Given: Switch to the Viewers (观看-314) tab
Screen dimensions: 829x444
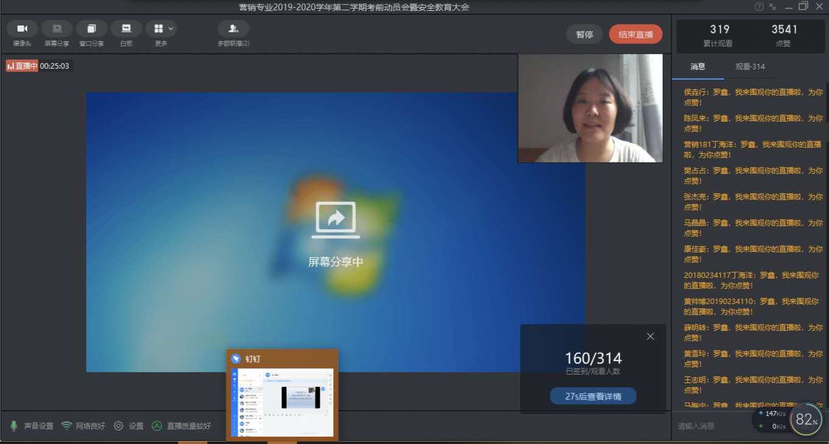Looking at the screenshot, I should 750,67.
